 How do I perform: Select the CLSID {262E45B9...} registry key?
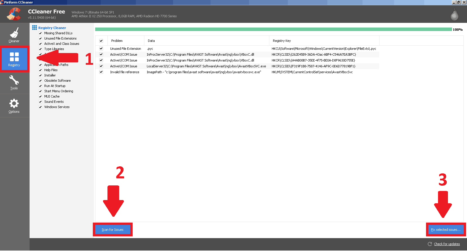tap(314, 54)
